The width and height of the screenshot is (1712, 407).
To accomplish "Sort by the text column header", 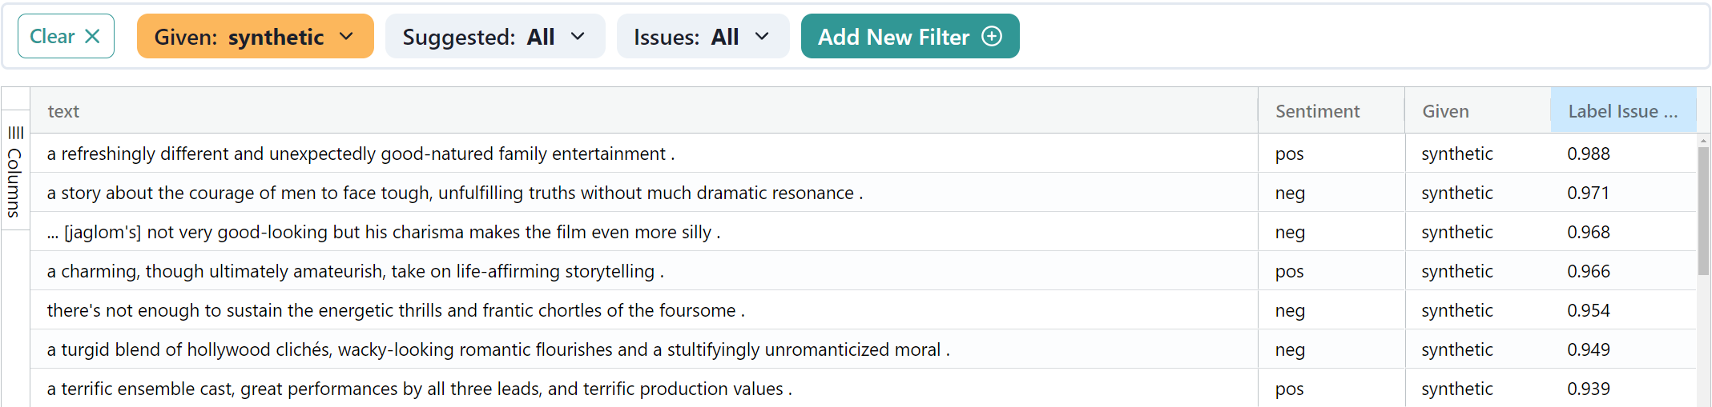I will click(x=644, y=111).
